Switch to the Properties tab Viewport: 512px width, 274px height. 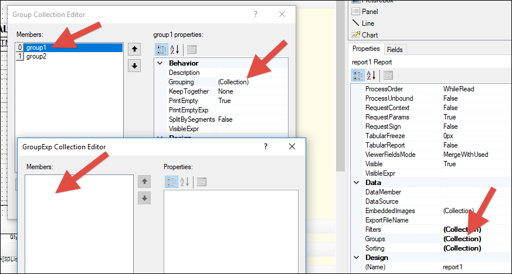367,49
